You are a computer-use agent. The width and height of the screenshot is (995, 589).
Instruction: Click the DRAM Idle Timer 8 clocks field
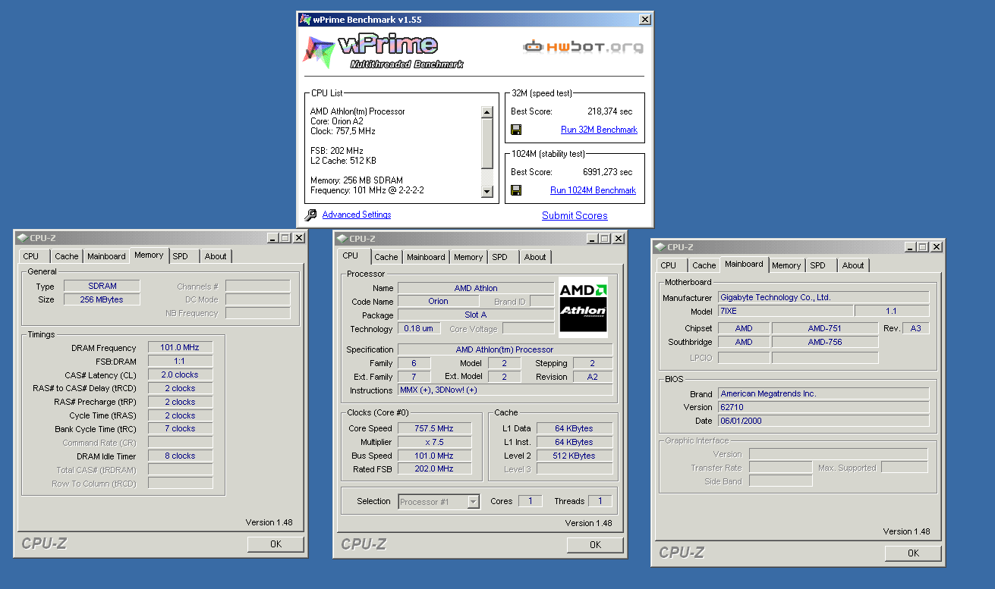pos(180,456)
